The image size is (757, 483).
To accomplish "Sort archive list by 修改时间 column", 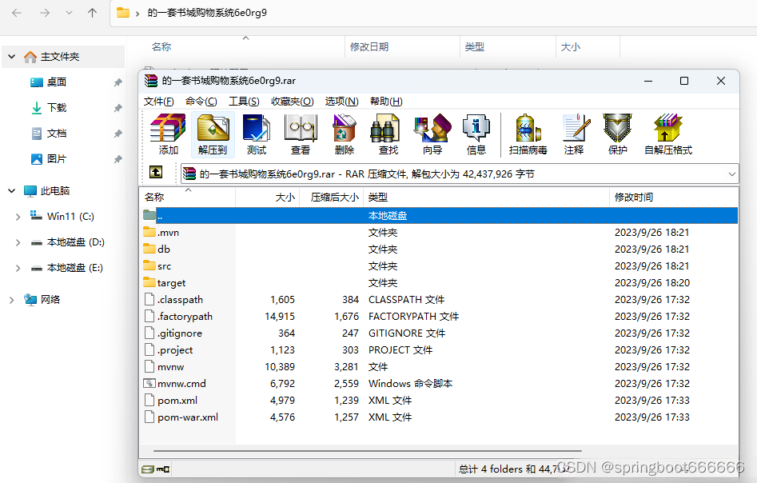I will 674,197.
